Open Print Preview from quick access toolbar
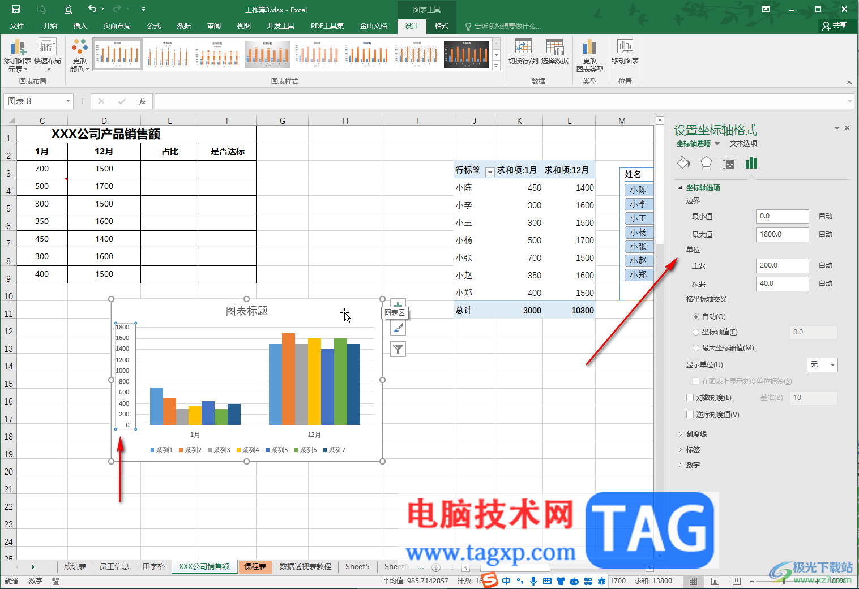This screenshot has width=859, height=589. tap(68, 9)
